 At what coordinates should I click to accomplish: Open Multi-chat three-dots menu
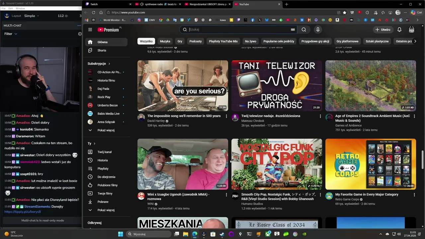(x=79, y=26)
